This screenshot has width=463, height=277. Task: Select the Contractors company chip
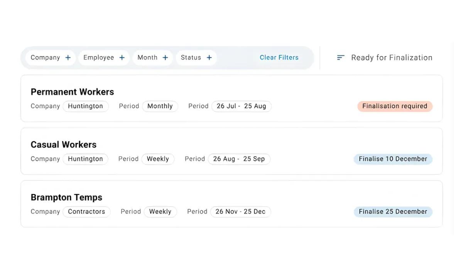point(86,212)
